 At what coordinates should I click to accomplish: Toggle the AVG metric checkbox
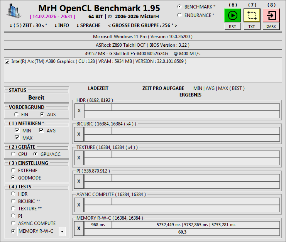[41, 130]
